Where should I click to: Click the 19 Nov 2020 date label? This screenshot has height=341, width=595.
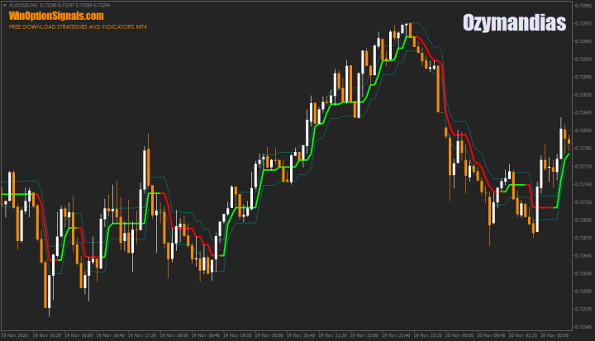17,336
